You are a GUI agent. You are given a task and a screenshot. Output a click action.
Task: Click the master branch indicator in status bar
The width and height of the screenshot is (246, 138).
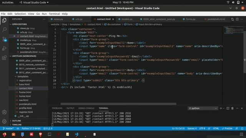pyautogui.click(x=8, y=128)
